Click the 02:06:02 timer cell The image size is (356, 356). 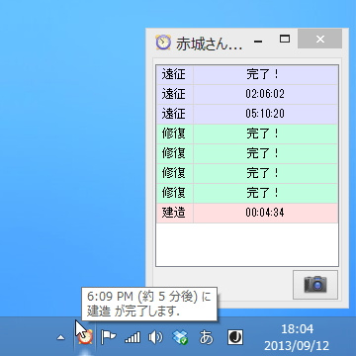point(266,95)
